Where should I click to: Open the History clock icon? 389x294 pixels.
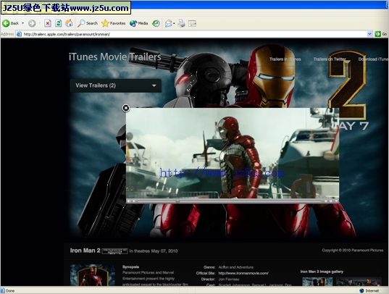[x=156, y=23]
